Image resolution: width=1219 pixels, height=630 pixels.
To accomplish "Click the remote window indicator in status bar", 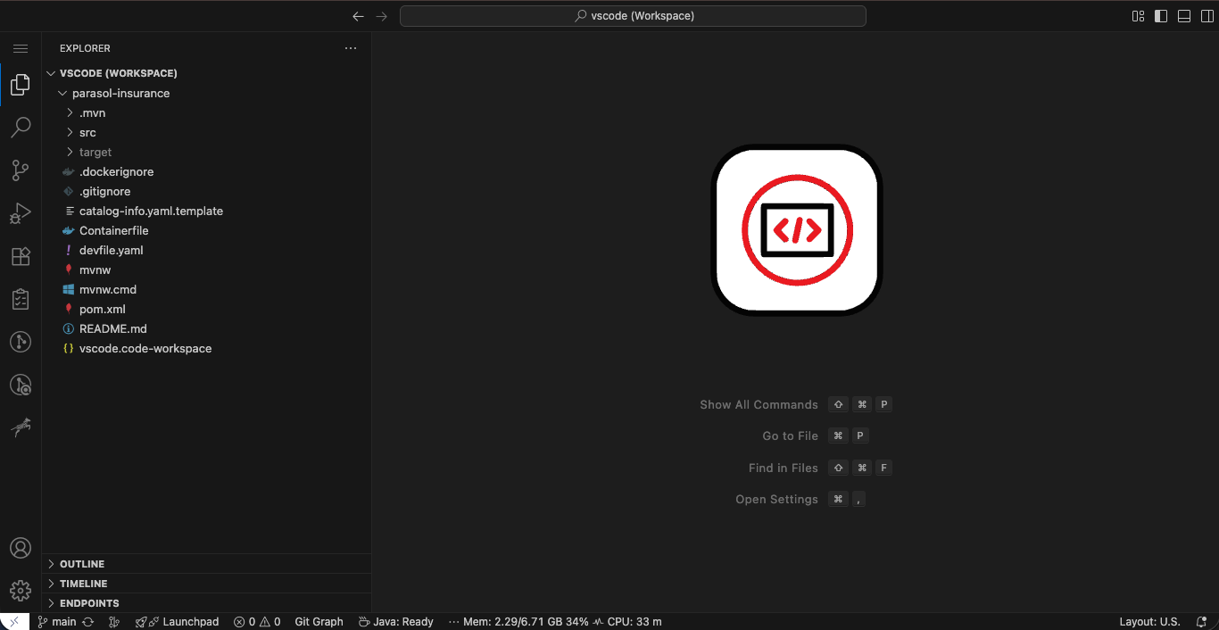I will pos(14,622).
